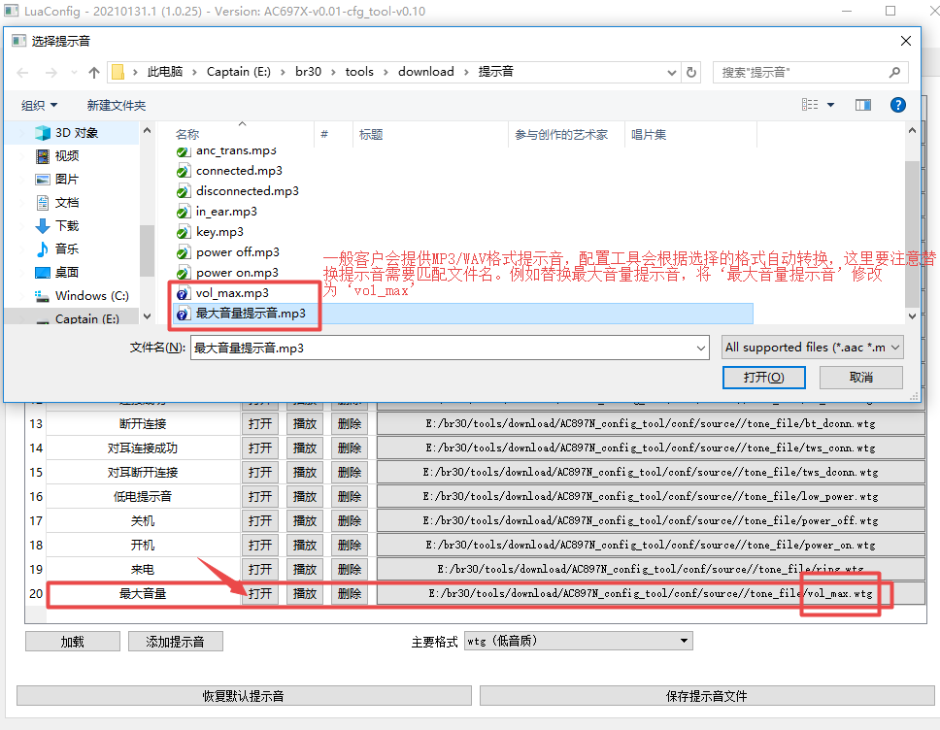Screen dimensions: 940x730
Task: Go up one folder level with the up arrow
Action: (92, 71)
